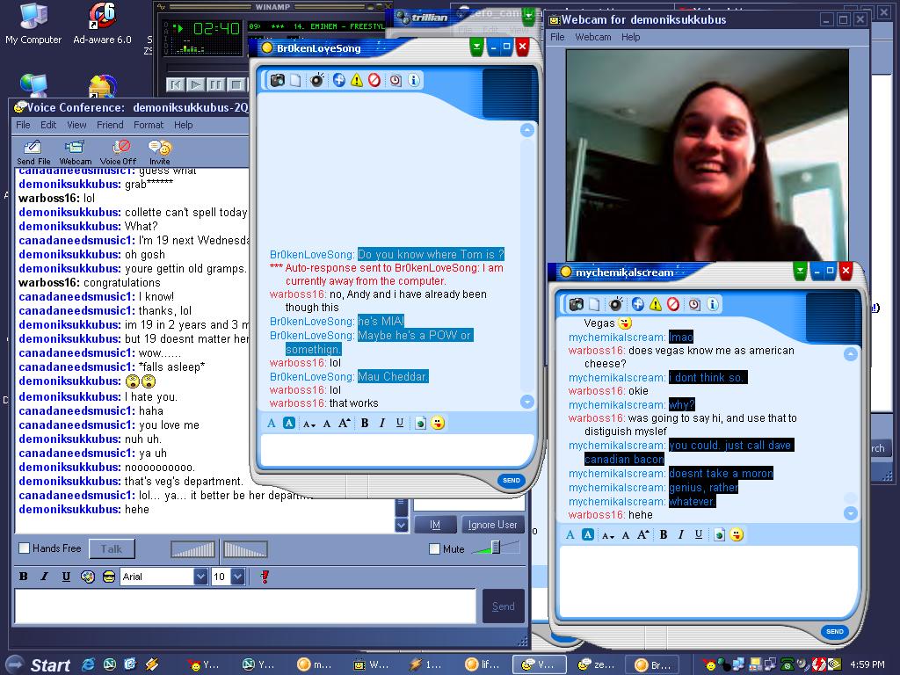The height and width of the screenshot is (675, 900).
Task: Click the info icon in mychemikalscream toolbar
Action: 713,304
